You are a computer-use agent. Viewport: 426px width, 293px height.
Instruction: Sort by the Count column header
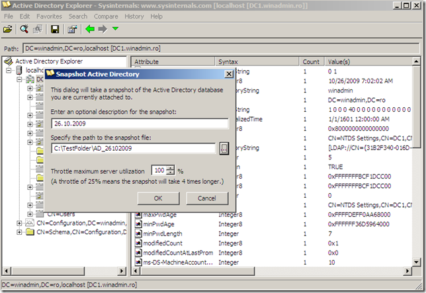pyautogui.click(x=312, y=62)
